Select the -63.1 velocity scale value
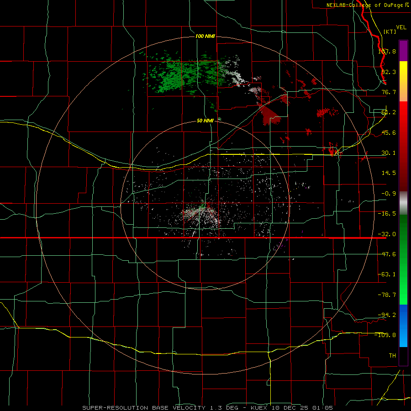The width and height of the screenshot is (411, 411). 387,274
